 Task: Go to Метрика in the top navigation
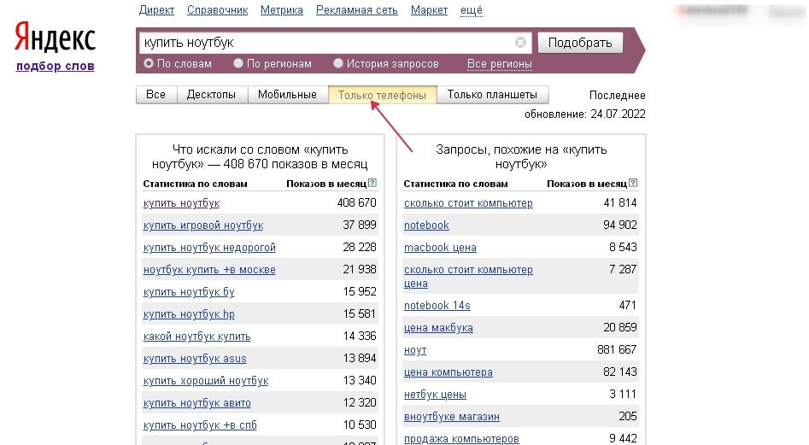(282, 10)
